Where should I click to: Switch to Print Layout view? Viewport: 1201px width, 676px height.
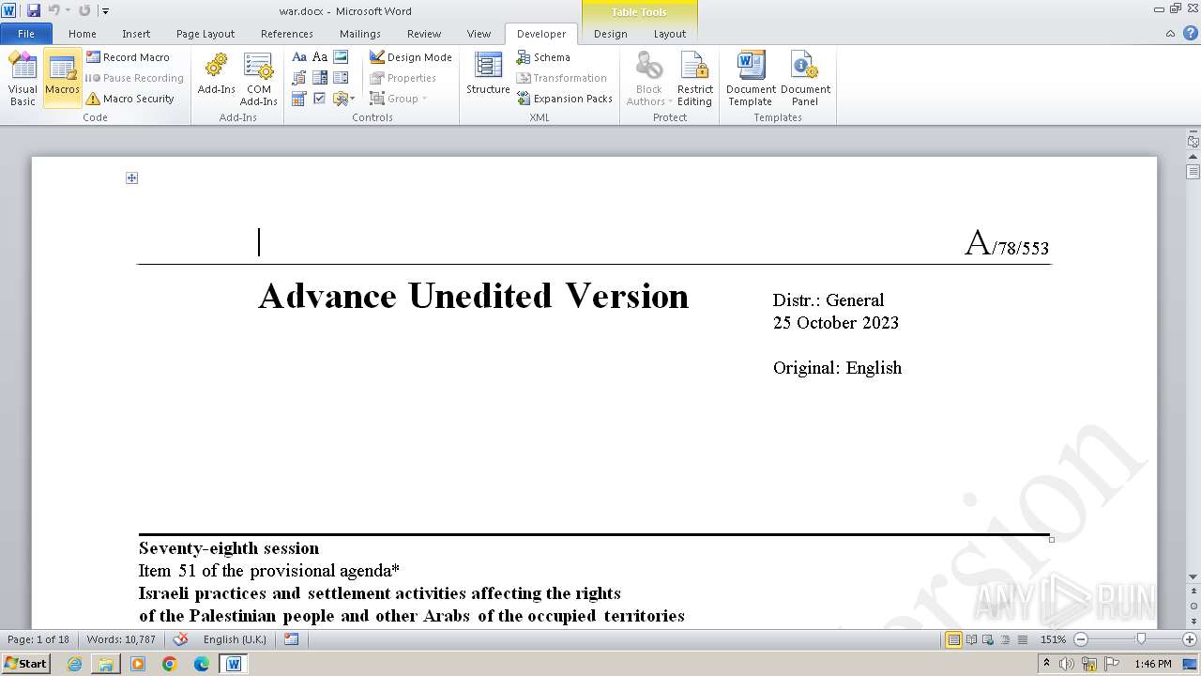954,639
